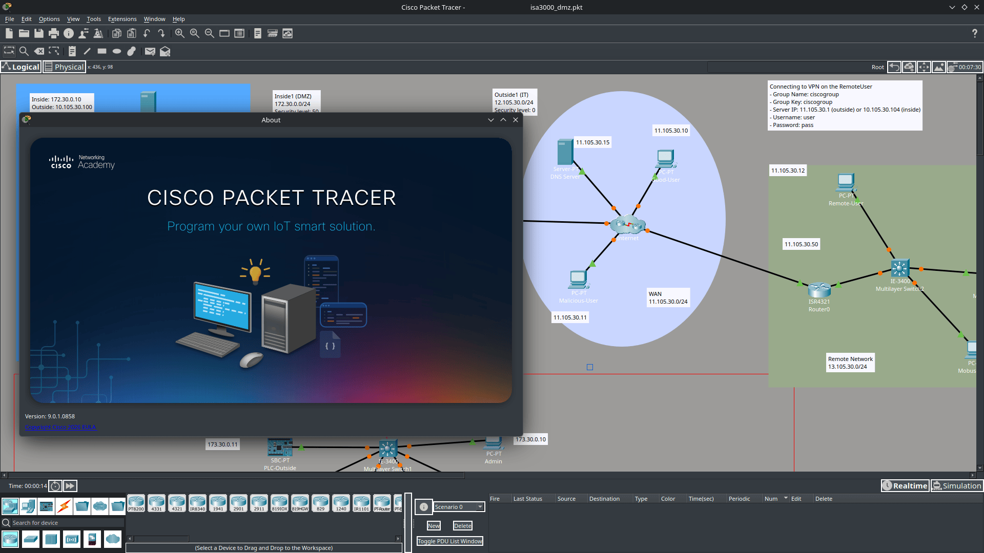This screenshot has height=553, width=984.
Task: Click the Add Complex PDU open envelope icon
Action: [x=165, y=51]
